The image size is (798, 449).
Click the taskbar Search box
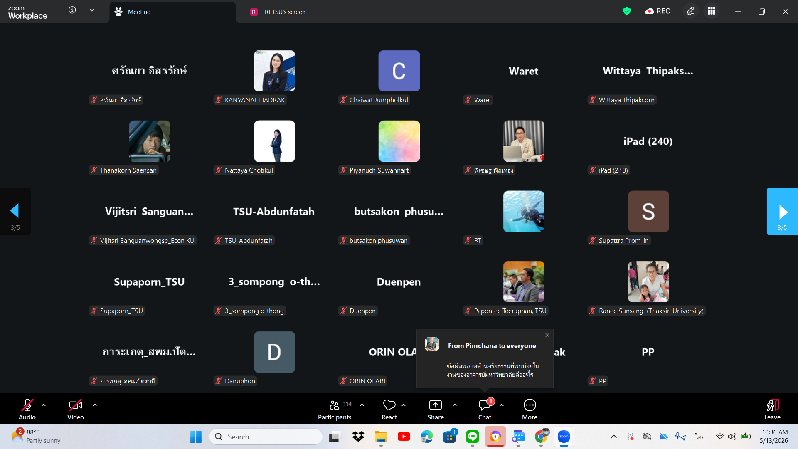[266, 437]
